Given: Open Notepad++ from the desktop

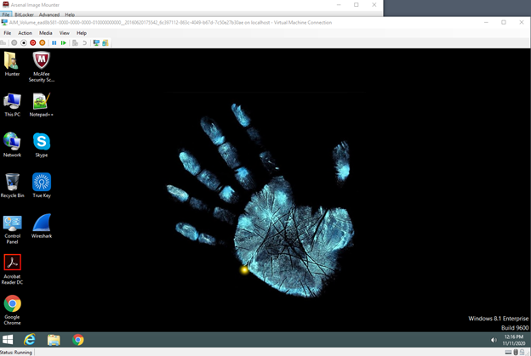Looking at the screenshot, I should click(x=42, y=105).
